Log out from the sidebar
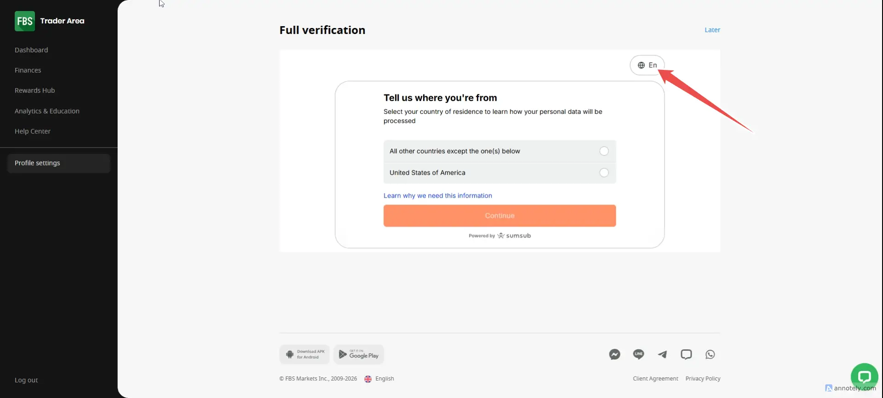The width and height of the screenshot is (883, 398). 26,380
